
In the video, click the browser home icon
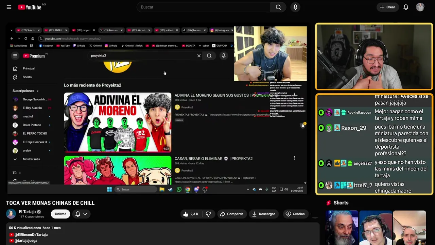pos(33,38)
